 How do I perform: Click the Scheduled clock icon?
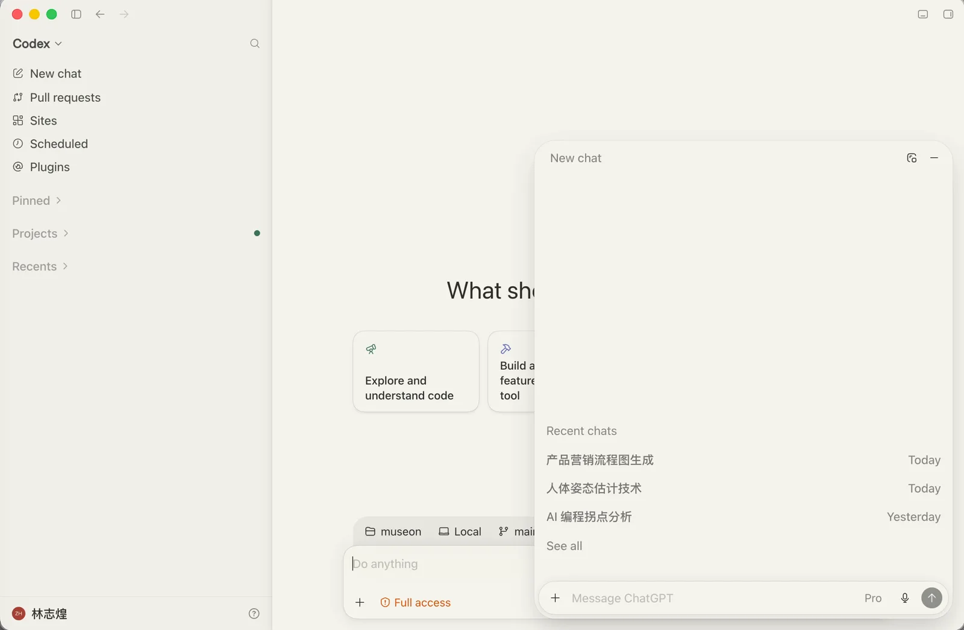tap(18, 143)
